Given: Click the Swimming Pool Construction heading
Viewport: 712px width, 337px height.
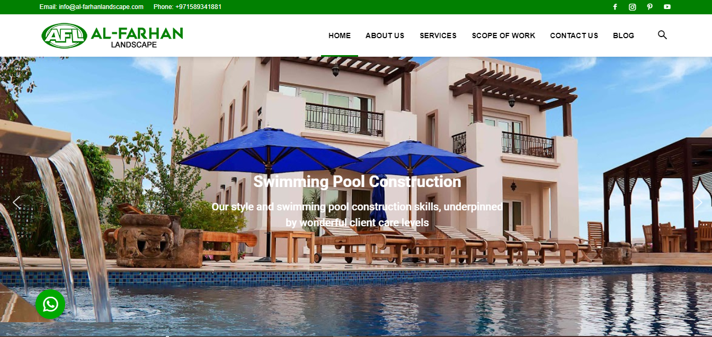Looking at the screenshot, I should click(357, 182).
